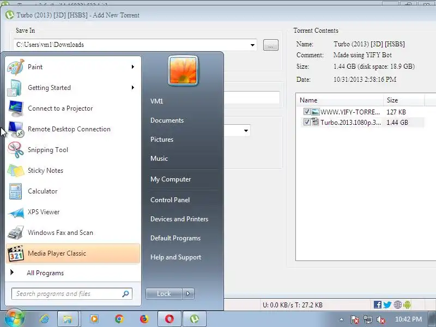Launch the Calculator icon
The image size is (436, 327).
point(15,191)
